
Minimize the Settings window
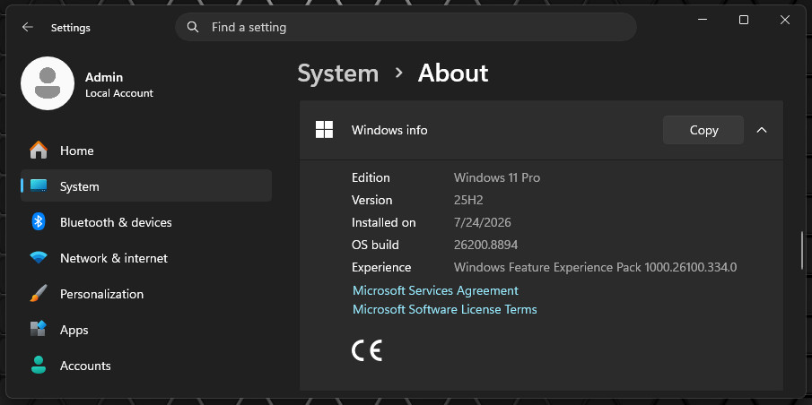pos(703,20)
